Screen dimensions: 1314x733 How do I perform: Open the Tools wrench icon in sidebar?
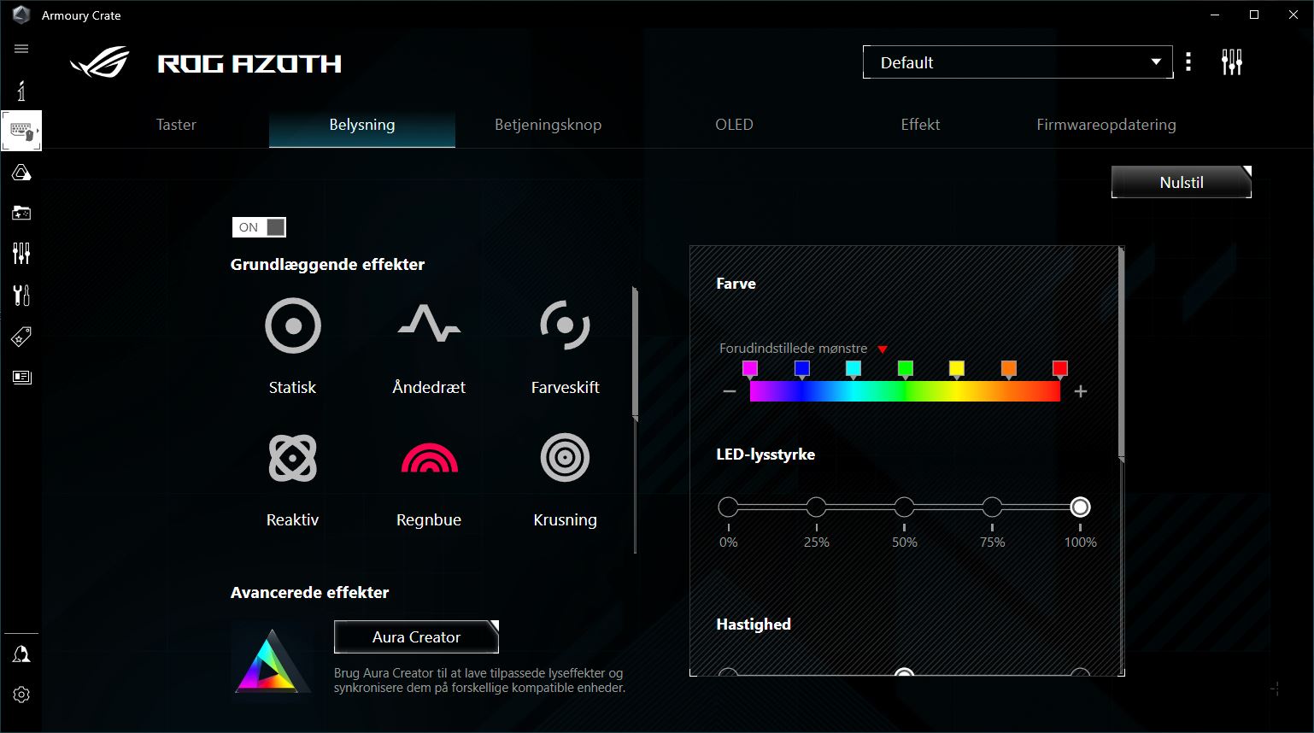[21, 295]
